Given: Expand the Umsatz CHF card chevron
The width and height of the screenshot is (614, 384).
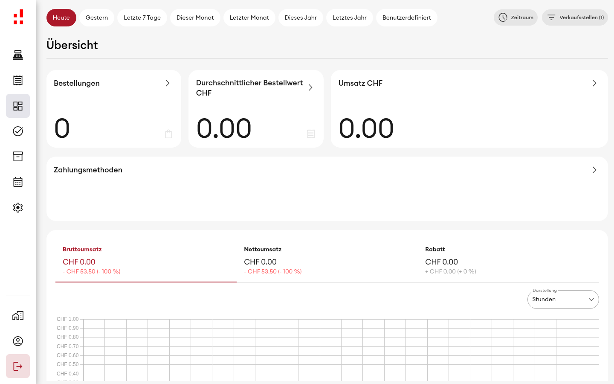Looking at the screenshot, I should point(594,83).
